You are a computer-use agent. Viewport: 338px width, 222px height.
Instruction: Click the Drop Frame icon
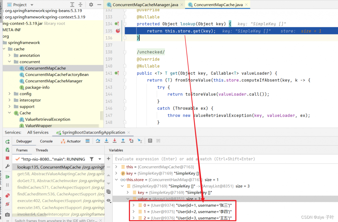[x=131, y=141]
